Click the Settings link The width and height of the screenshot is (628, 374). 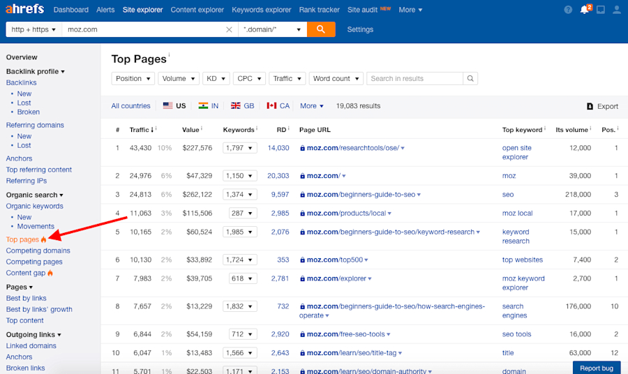(360, 29)
